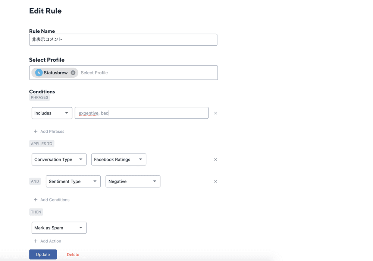Remove the Sentiment Type condition row

click(x=215, y=181)
